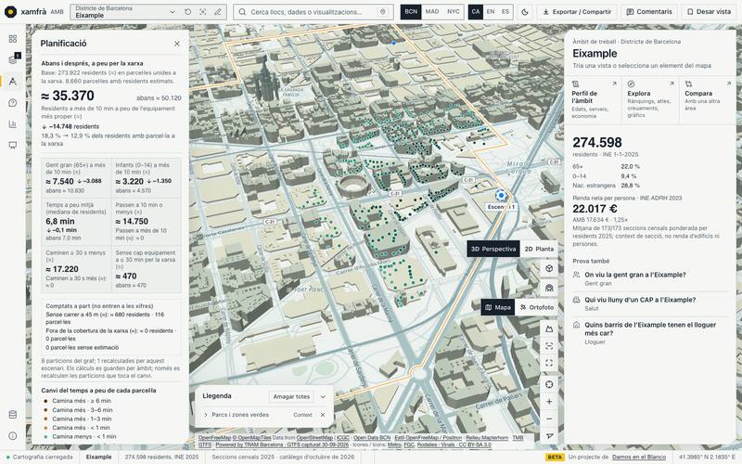
Task: Click the tunnel-shaped icon on the map
Action: 549,288
